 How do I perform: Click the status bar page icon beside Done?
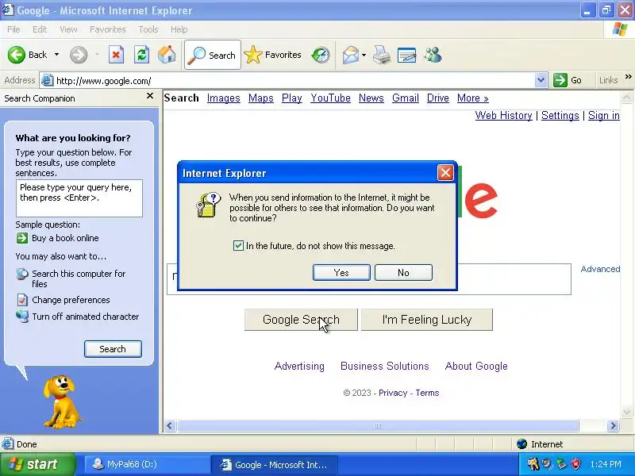pyautogui.click(x=7, y=444)
